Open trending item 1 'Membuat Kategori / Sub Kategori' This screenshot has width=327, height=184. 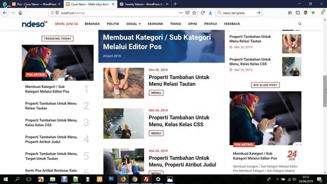coord(47,89)
